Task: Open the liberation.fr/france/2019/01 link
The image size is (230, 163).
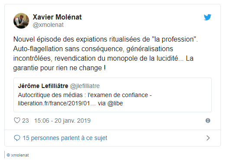Action: [57, 103]
